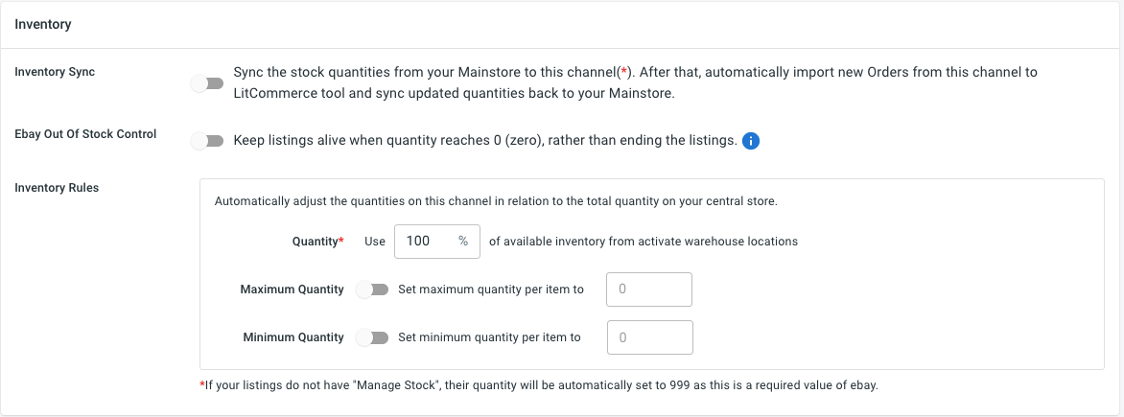Click 'Set maximum quantity per item to' text
Image resolution: width=1124 pixels, height=417 pixels.
[491, 290]
